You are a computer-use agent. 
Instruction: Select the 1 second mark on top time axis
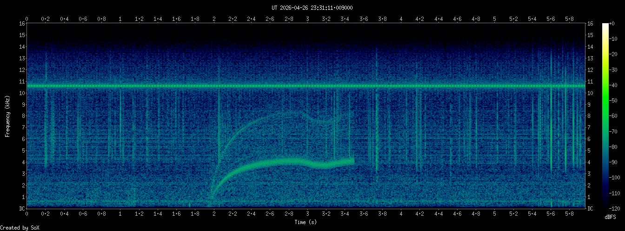[x=120, y=19]
